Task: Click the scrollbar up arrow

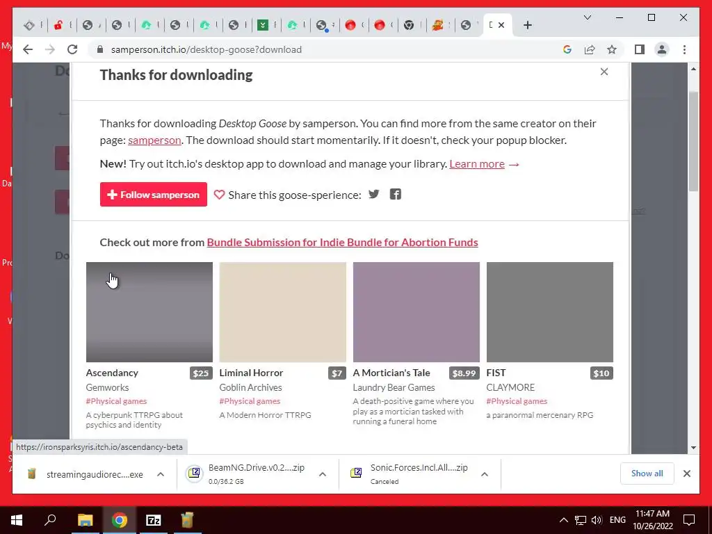Action: pyautogui.click(x=693, y=69)
